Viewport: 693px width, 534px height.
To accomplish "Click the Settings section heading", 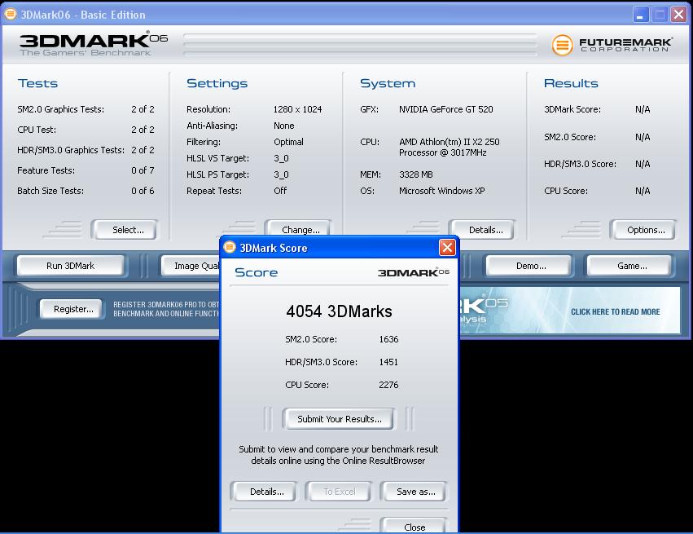I will [x=217, y=83].
